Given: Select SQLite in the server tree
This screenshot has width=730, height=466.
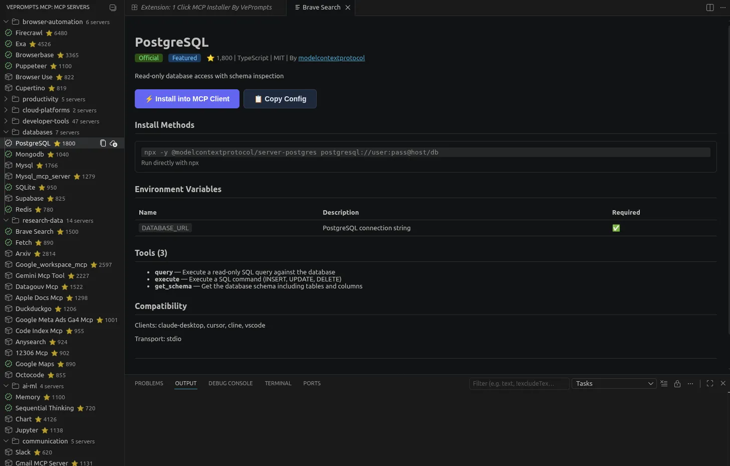Looking at the screenshot, I should (62, 188).
